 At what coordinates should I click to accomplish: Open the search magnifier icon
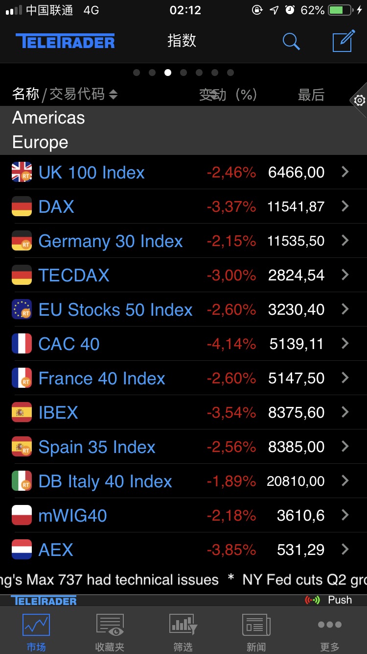point(291,42)
